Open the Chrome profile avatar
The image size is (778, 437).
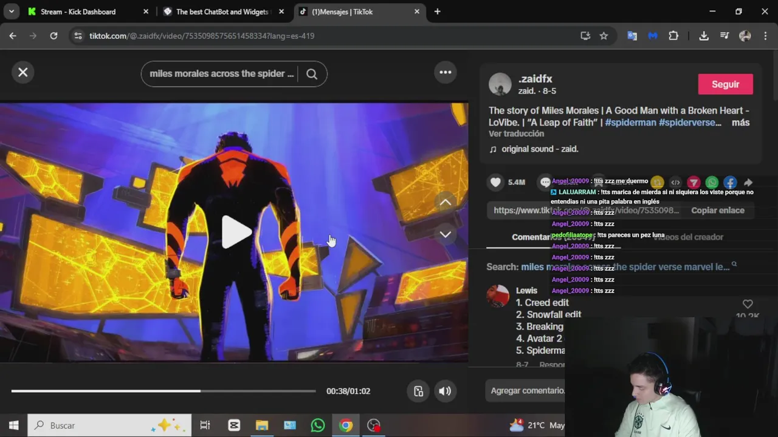745,36
